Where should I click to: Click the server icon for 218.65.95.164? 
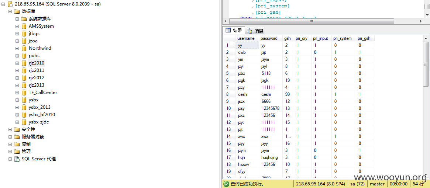pos(10,4)
